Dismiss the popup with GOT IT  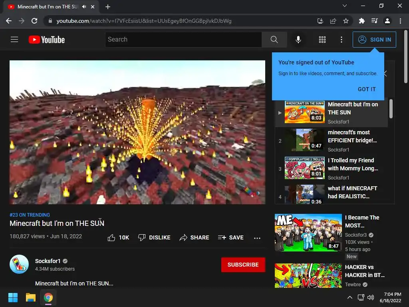pos(367,89)
